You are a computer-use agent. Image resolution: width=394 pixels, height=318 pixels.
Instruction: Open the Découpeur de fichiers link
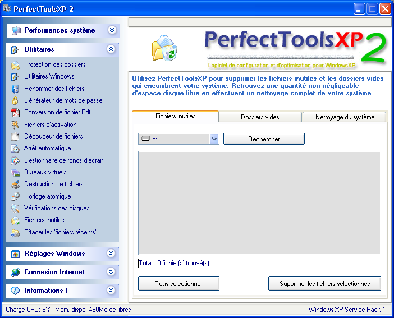(x=53, y=136)
